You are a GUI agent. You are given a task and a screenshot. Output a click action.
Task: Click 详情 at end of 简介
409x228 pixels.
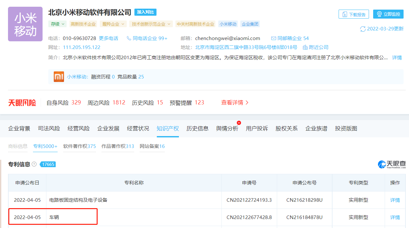(x=397, y=58)
